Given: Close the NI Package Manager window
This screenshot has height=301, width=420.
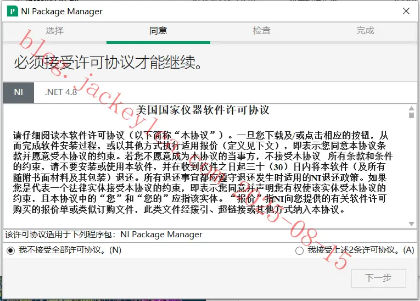Looking at the screenshot, I should coord(406,11).
